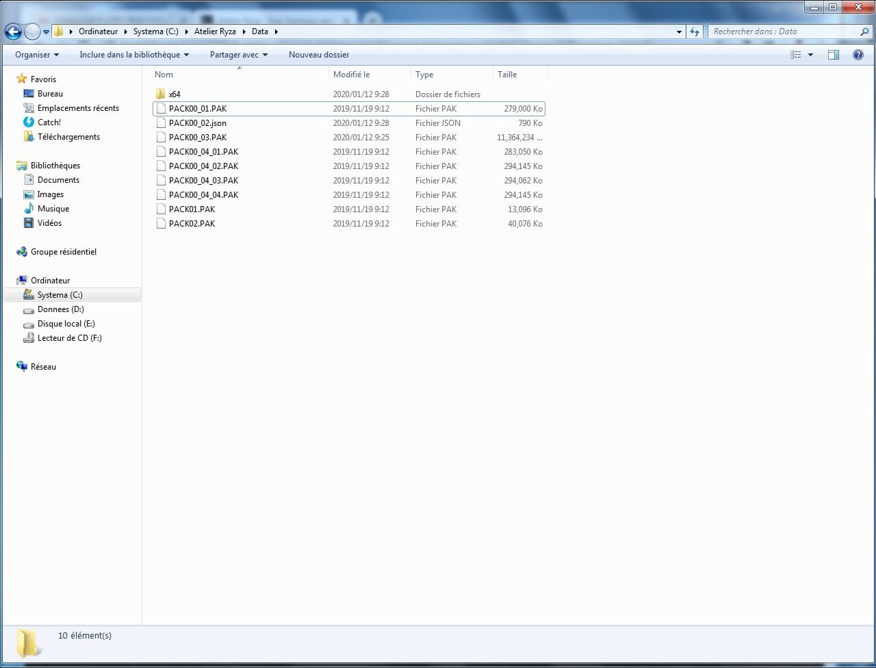Click the '10 élément(s)' status text
876x668 pixels.
85,636
